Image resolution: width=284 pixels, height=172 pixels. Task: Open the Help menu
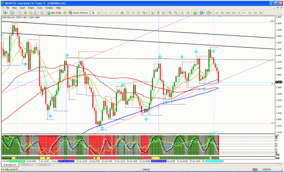coord(58,8)
